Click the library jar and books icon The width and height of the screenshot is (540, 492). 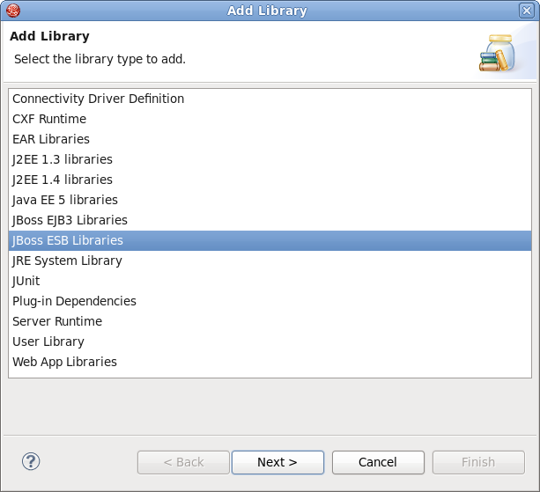(x=497, y=54)
